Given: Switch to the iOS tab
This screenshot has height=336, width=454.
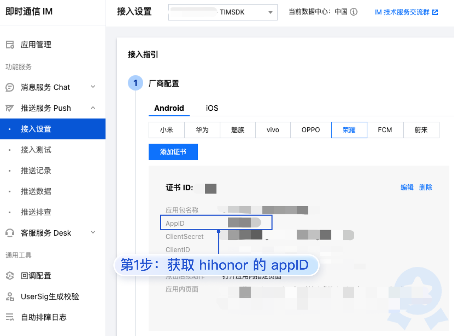Looking at the screenshot, I should [x=212, y=108].
